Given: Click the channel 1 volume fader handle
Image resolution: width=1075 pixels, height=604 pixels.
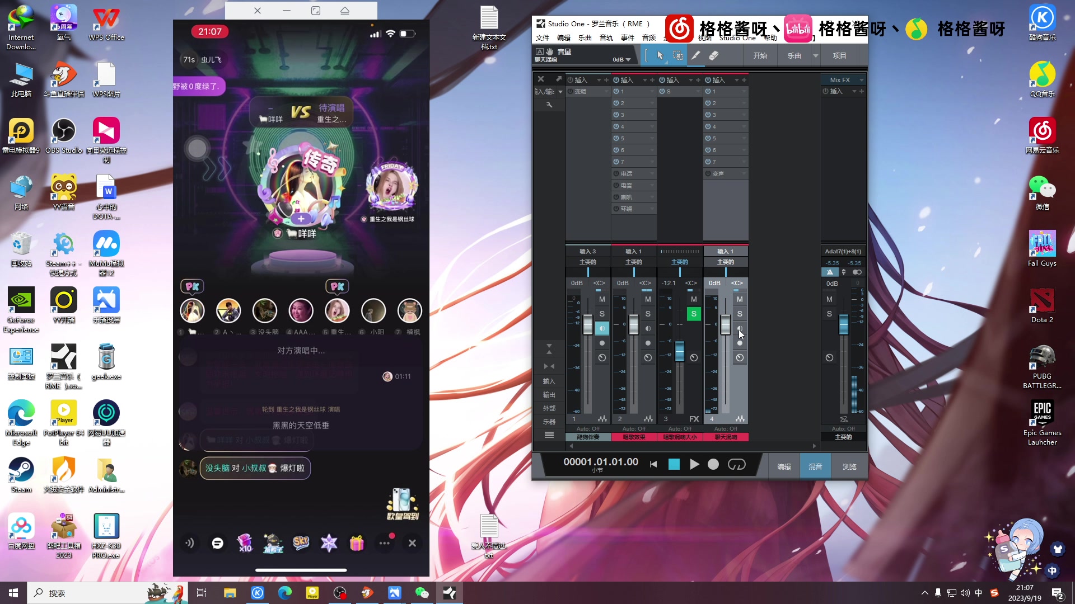Looking at the screenshot, I should 587,324.
